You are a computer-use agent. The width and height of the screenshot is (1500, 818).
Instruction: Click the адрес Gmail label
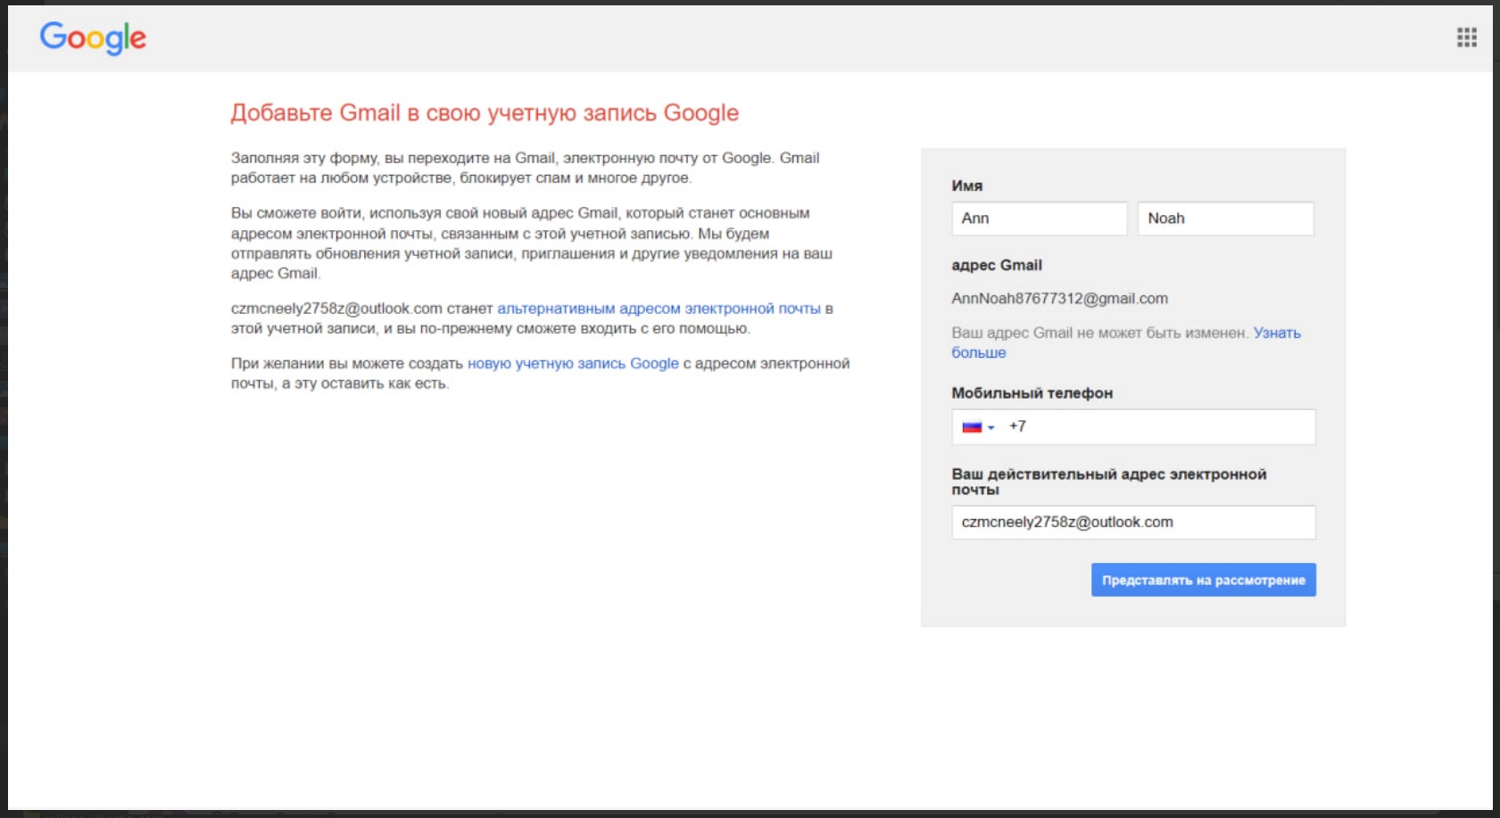997,265
